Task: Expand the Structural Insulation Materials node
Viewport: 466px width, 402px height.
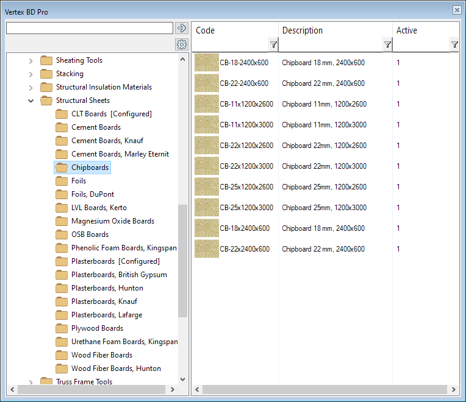Action: [x=31, y=87]
